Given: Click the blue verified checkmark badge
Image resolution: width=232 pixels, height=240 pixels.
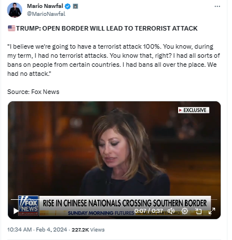Looking at the screenshot, I should point(68,6).
